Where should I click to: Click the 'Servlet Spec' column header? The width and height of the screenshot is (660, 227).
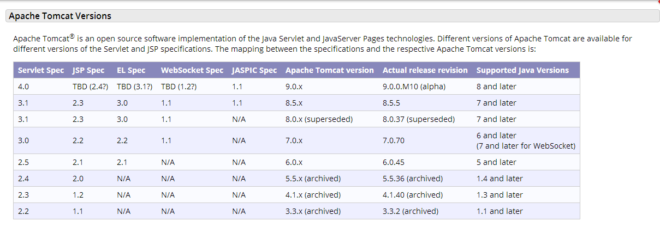(x=41, y=70)
